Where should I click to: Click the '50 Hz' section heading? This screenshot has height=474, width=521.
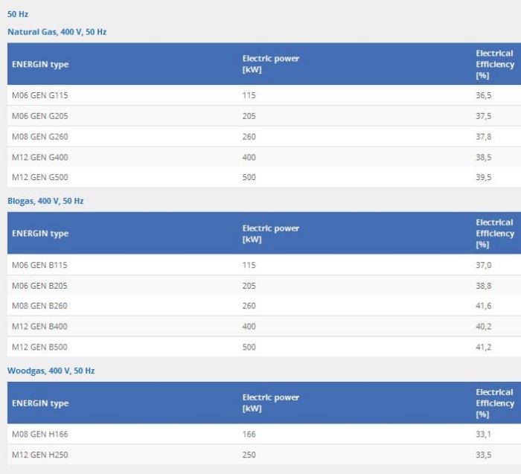[18, 14]
